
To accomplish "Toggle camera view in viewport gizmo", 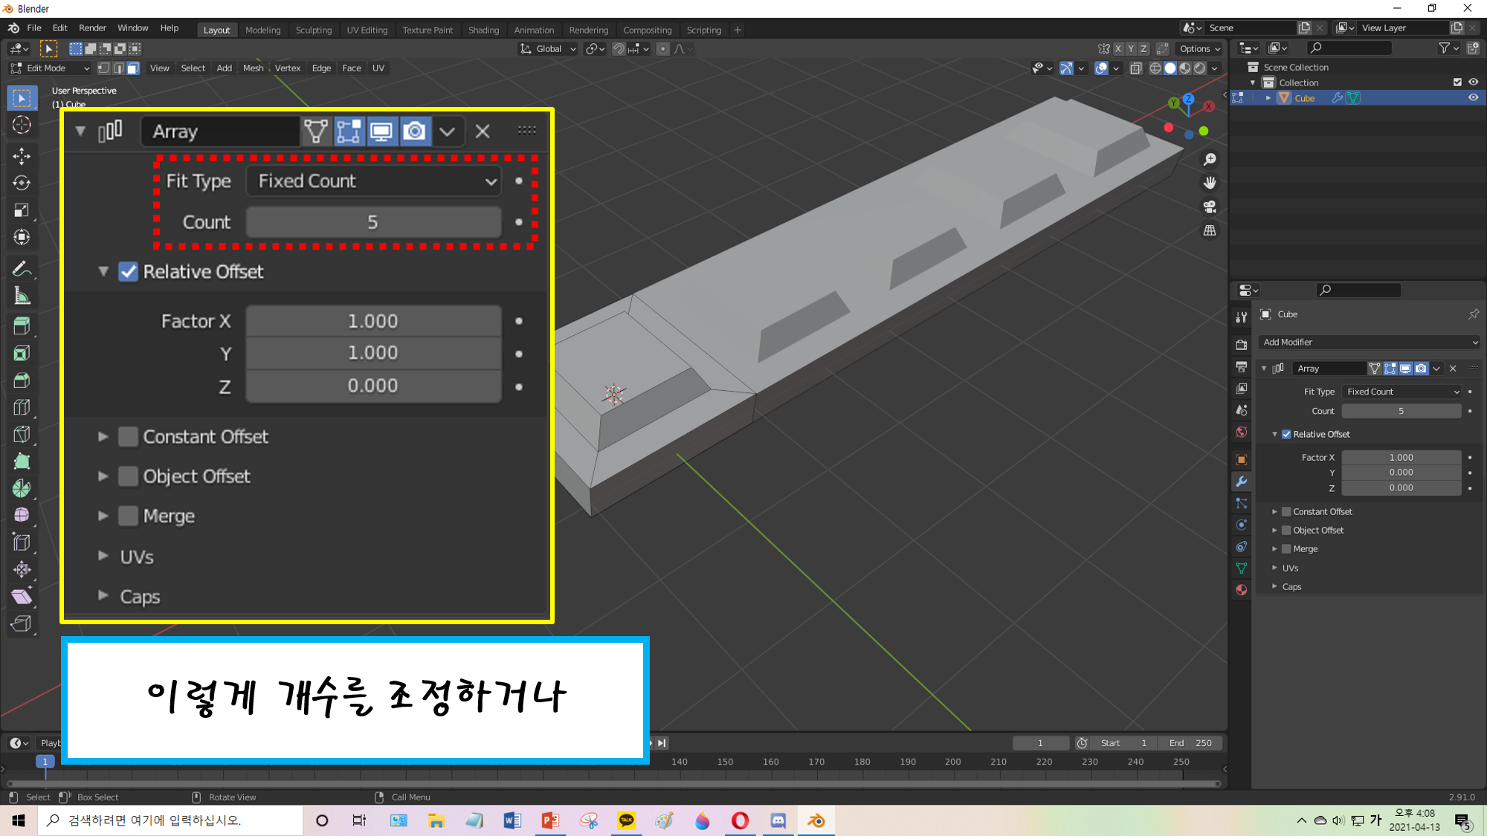I will pos(1210,207).
